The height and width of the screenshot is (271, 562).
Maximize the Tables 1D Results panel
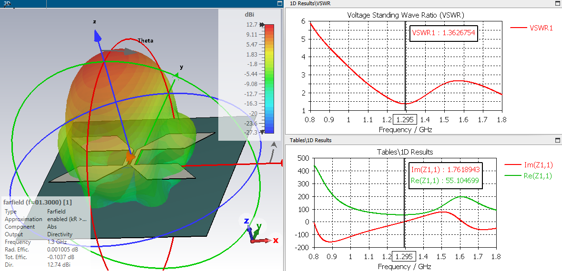point(557,140)
